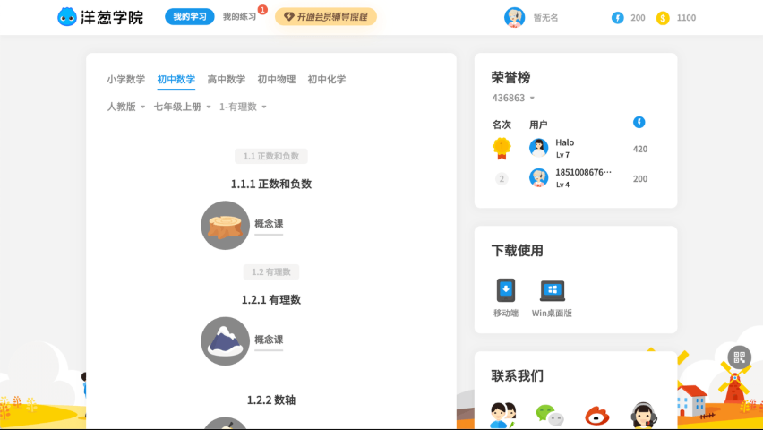Expand the 人教版 textbook edition dropdown
The image size is (763, 430).
click(126, 107)
